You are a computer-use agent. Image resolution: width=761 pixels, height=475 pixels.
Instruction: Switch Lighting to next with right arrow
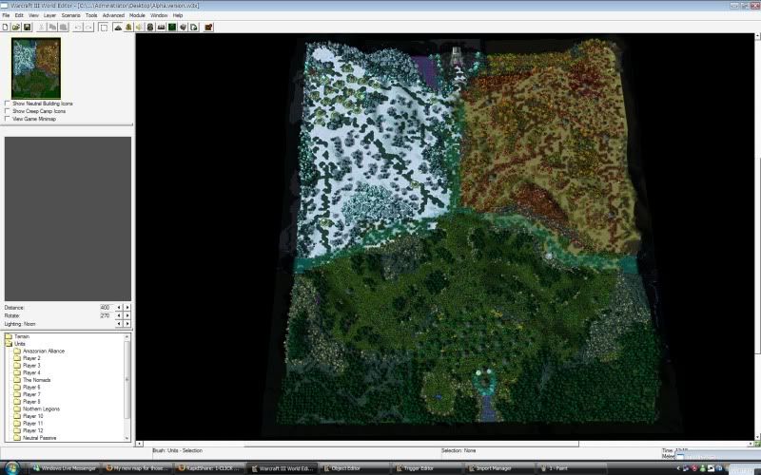point(127,323)
